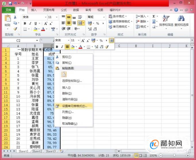Toggle center horizontal alignment in ribbon
196x160 pixels.
tap(69, 23)
